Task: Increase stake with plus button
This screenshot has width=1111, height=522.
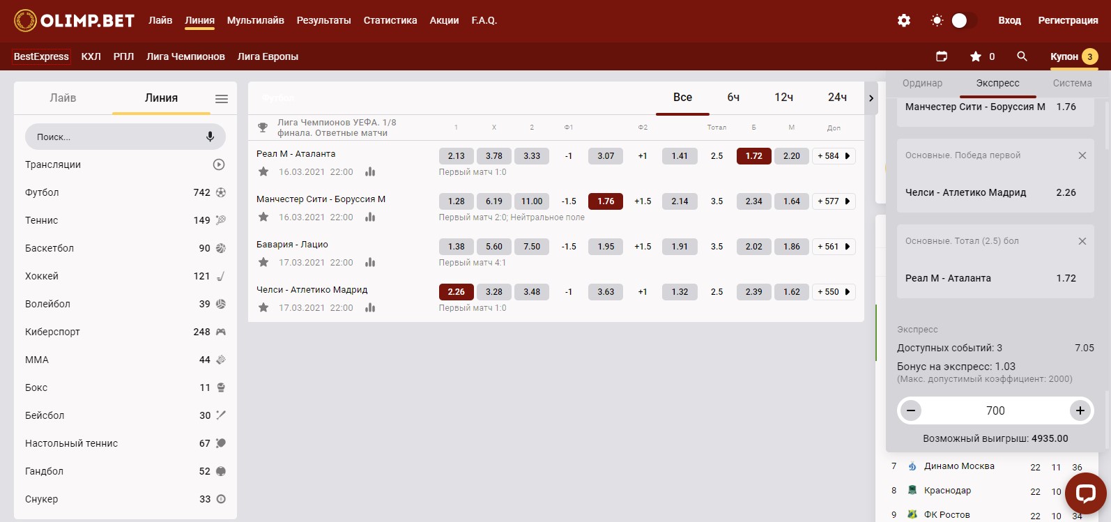Action: pos(1080,410)
